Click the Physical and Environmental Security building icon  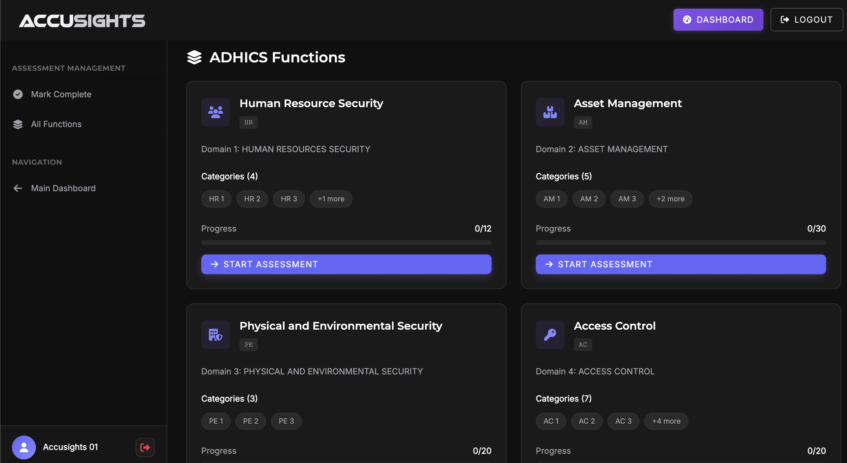pyautogui.click(x=215, y=335)
